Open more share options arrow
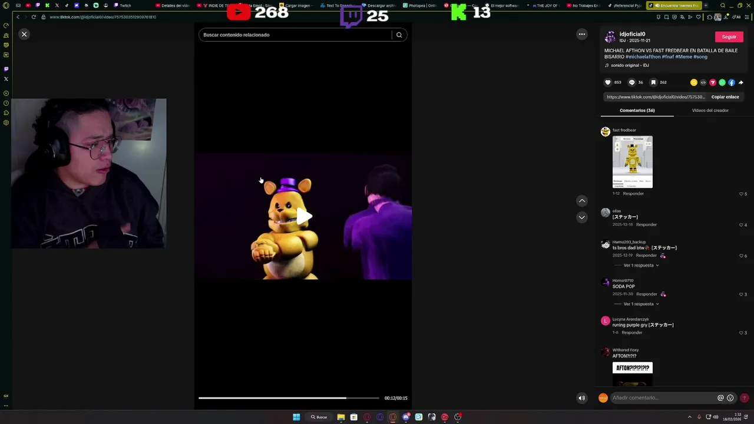Image resolution: width=754 pixels, height=424 pixels. pyautogui.click(x=741, y=82)
